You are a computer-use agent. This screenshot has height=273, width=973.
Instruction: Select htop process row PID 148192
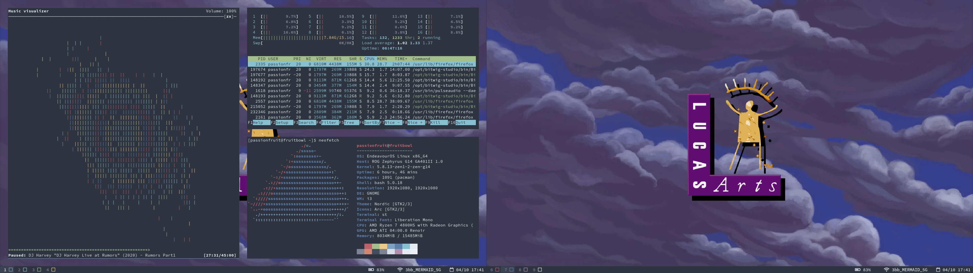(x=362, y=80)
